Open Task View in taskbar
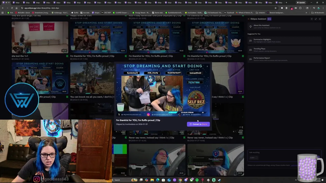 (141, 180)
